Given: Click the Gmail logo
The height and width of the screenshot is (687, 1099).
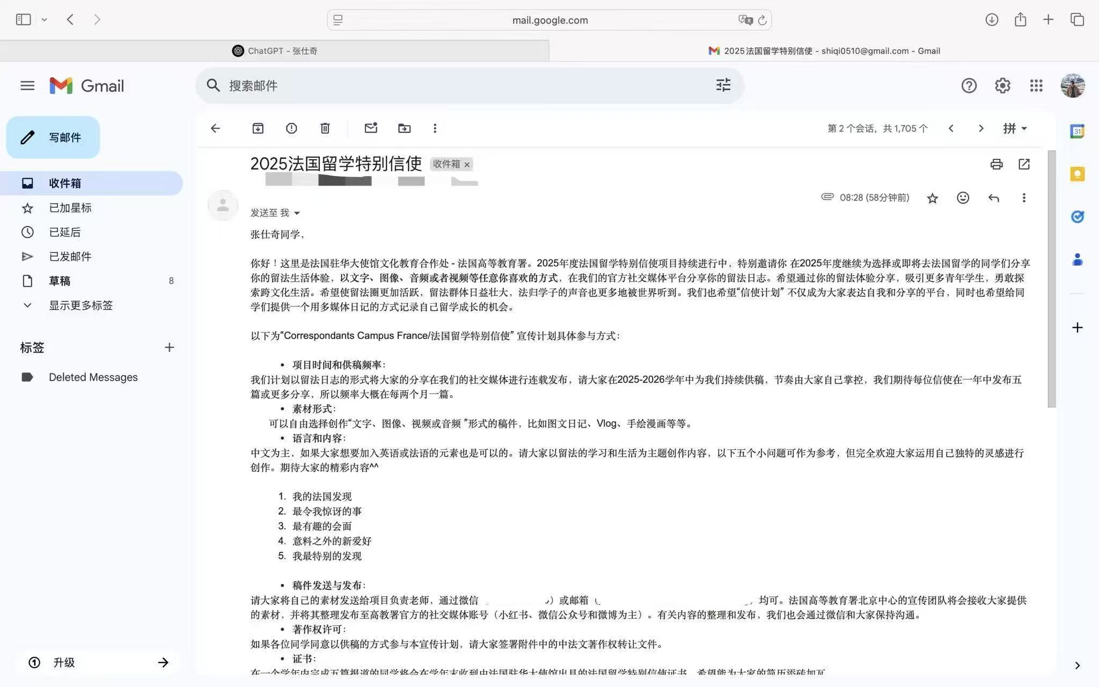Looking at the screenshot, I should point(86,86).
